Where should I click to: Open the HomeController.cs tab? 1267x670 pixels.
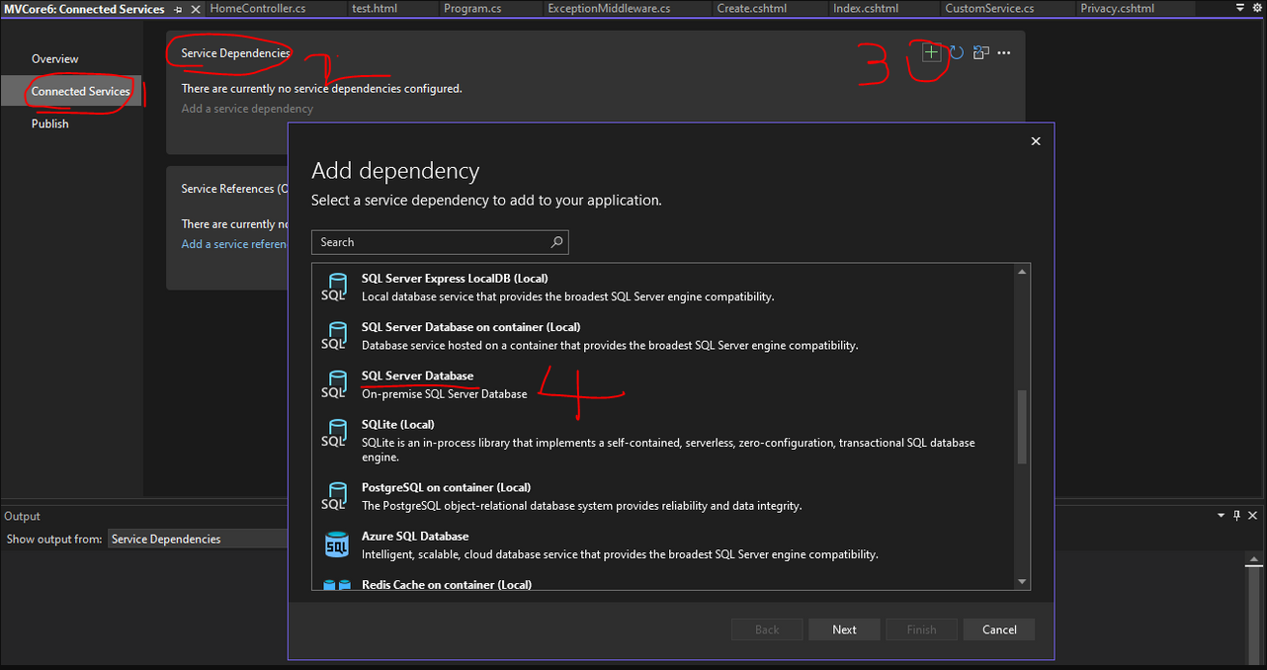tap(258, 8)
